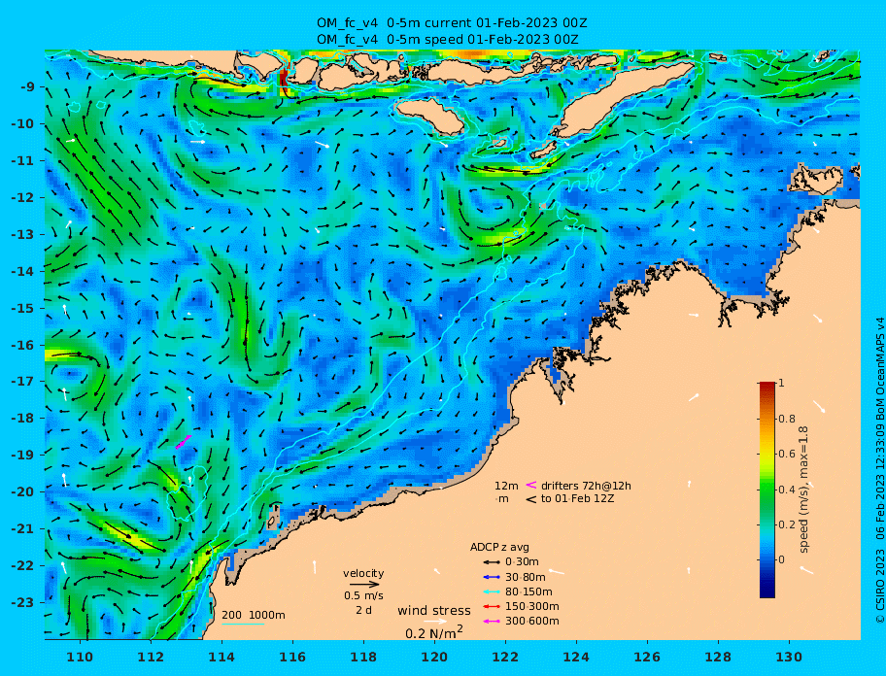Click the '300-600m' depth label
The image size is (886, 676).
point(531,622)
